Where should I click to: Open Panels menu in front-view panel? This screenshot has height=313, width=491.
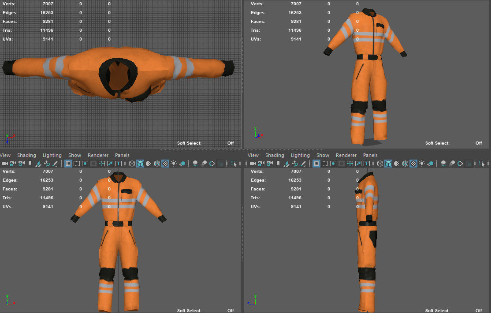122,156
